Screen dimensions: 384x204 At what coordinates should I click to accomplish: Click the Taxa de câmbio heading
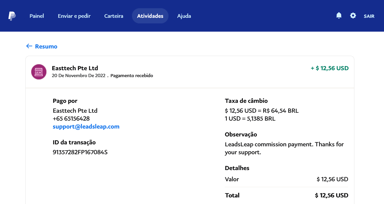point(246,101)
